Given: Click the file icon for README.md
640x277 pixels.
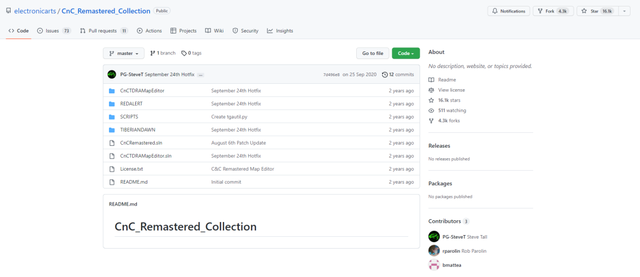Looking at the screenshot, I should pos(112,182).
